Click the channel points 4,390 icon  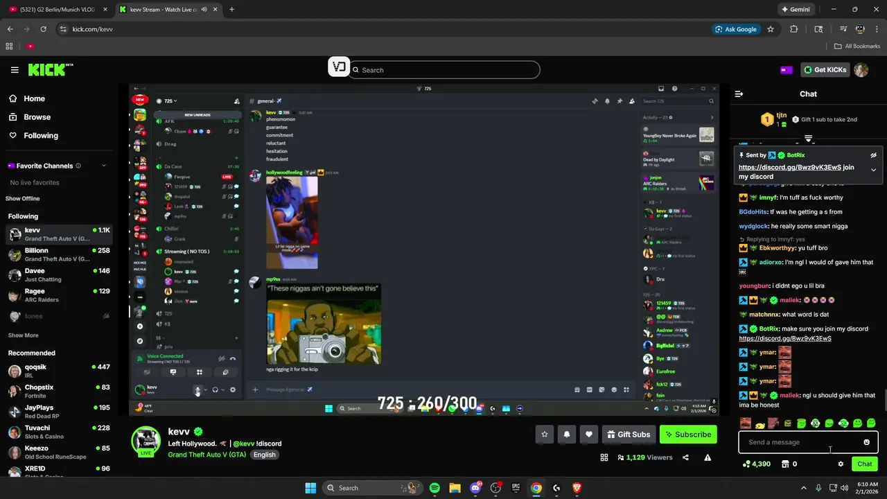[746, 464]
